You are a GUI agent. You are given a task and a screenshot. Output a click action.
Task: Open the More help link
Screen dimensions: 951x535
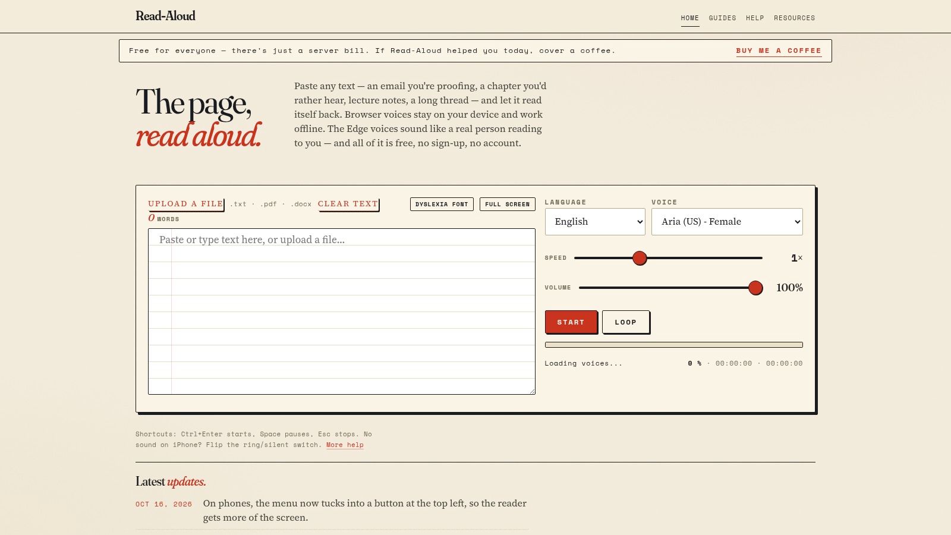pos(345,445)
